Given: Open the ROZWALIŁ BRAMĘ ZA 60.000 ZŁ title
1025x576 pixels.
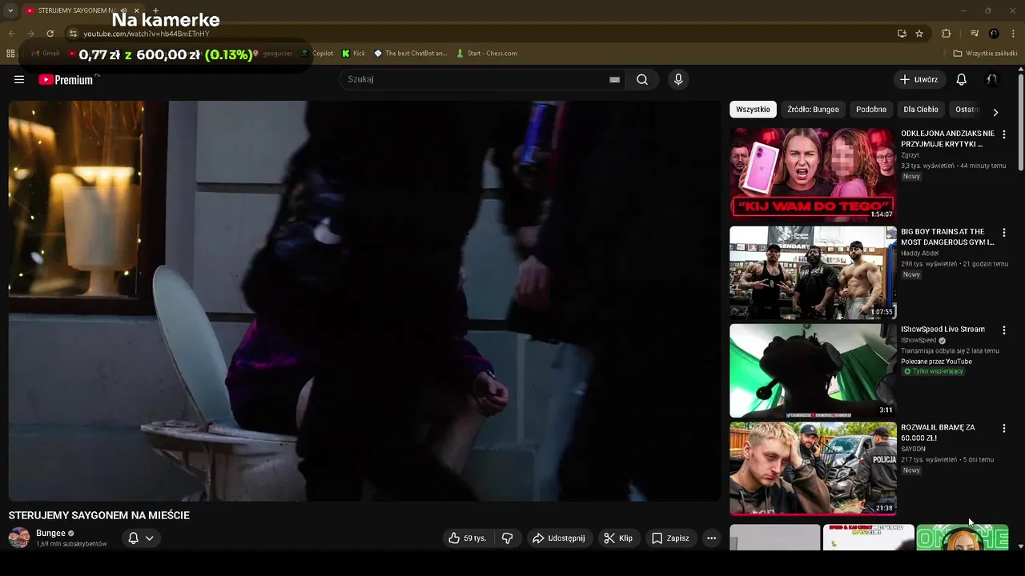Looking at the screenshot, I should (x=938, y=433).
